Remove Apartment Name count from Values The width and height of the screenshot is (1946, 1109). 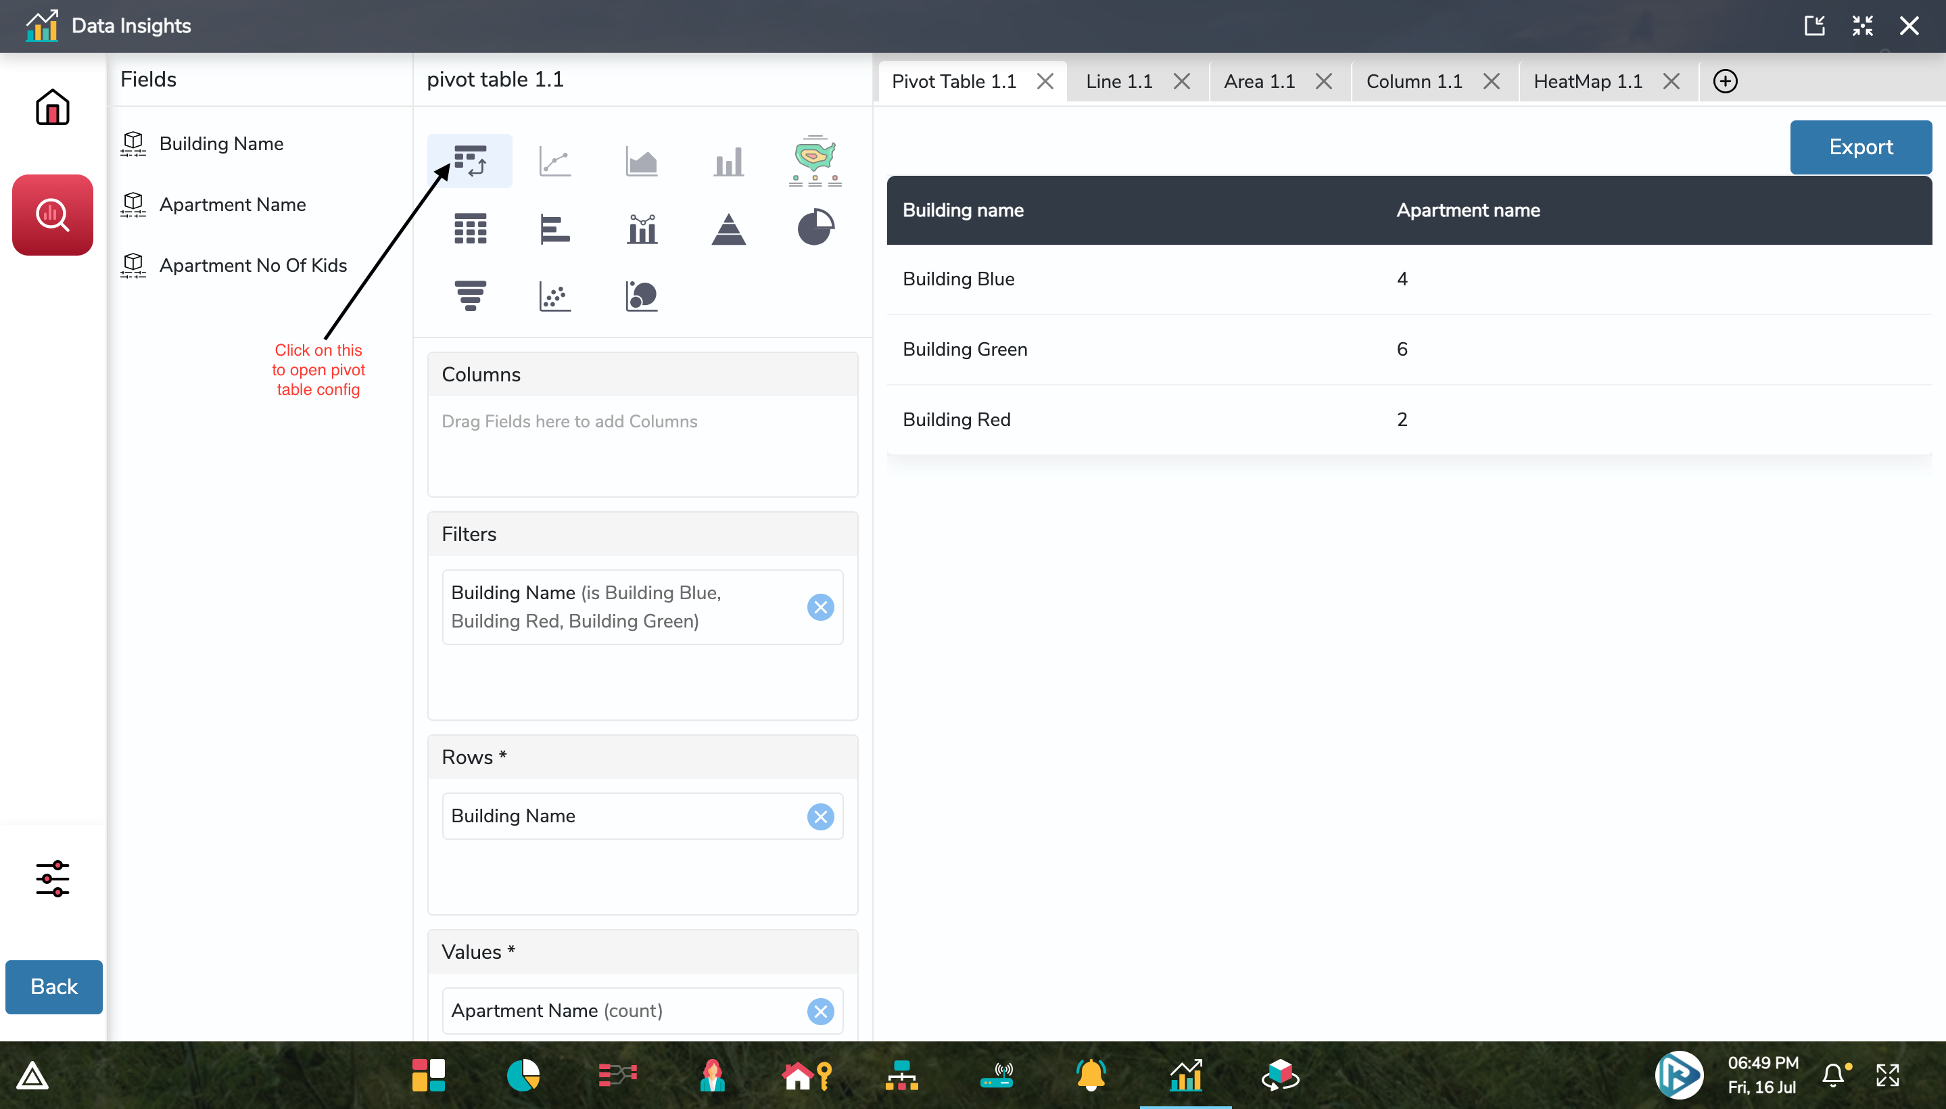point(820,1011)
